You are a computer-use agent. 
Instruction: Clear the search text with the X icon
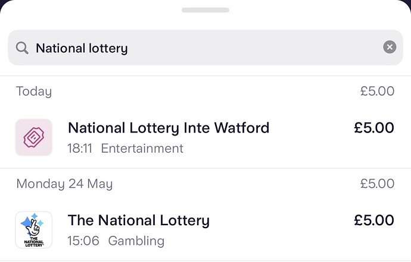coord(390,48)
